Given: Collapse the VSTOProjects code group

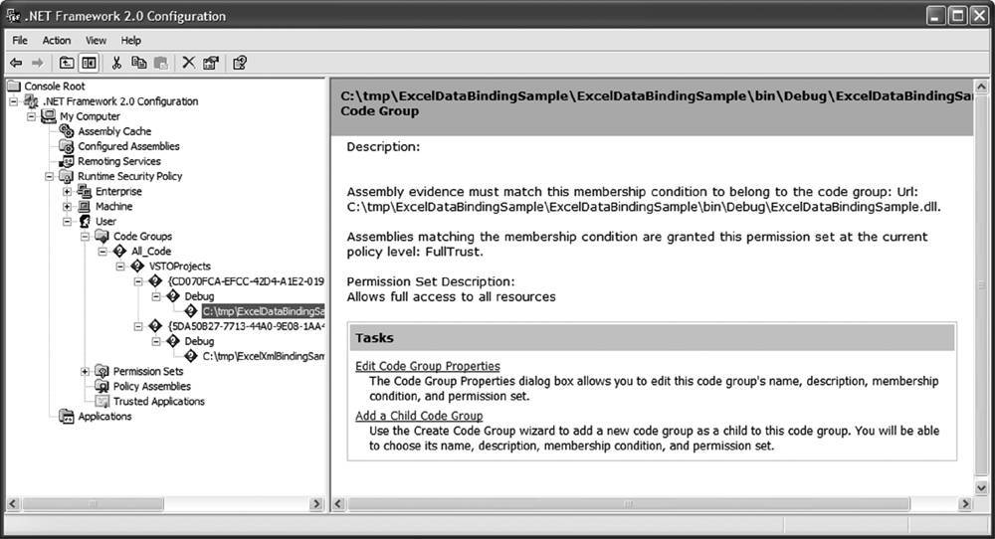Looking at the screenshot, I should [120, 267].
